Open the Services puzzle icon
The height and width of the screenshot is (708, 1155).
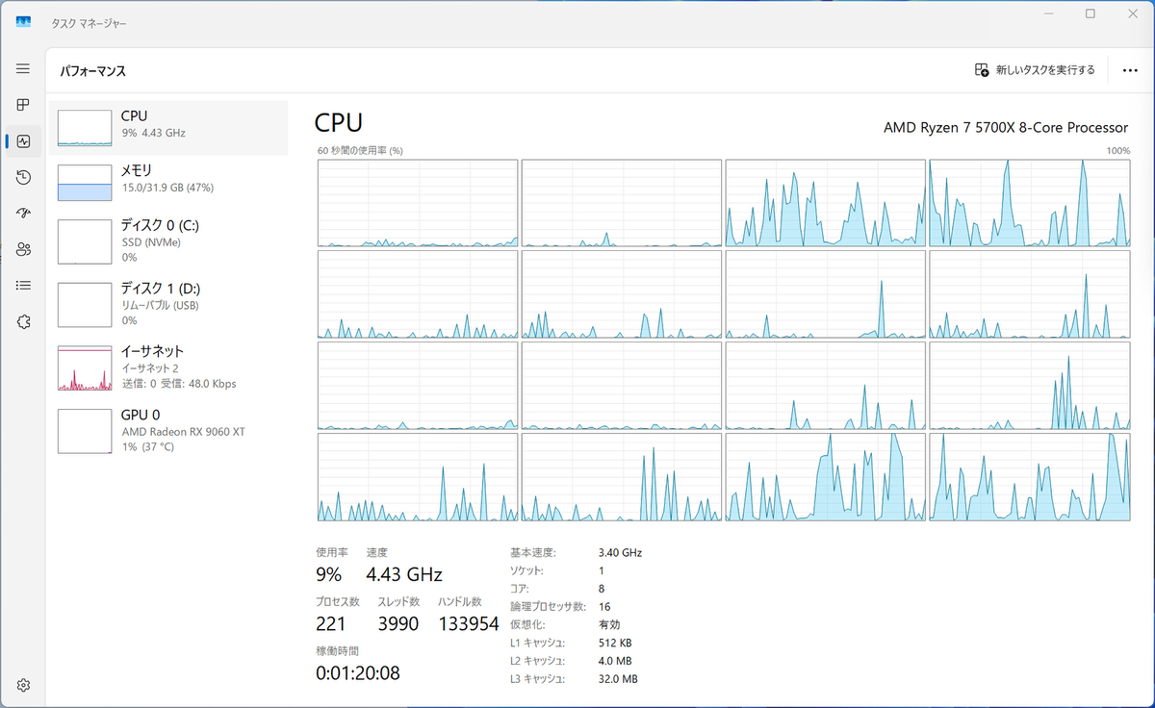(23, 321)
